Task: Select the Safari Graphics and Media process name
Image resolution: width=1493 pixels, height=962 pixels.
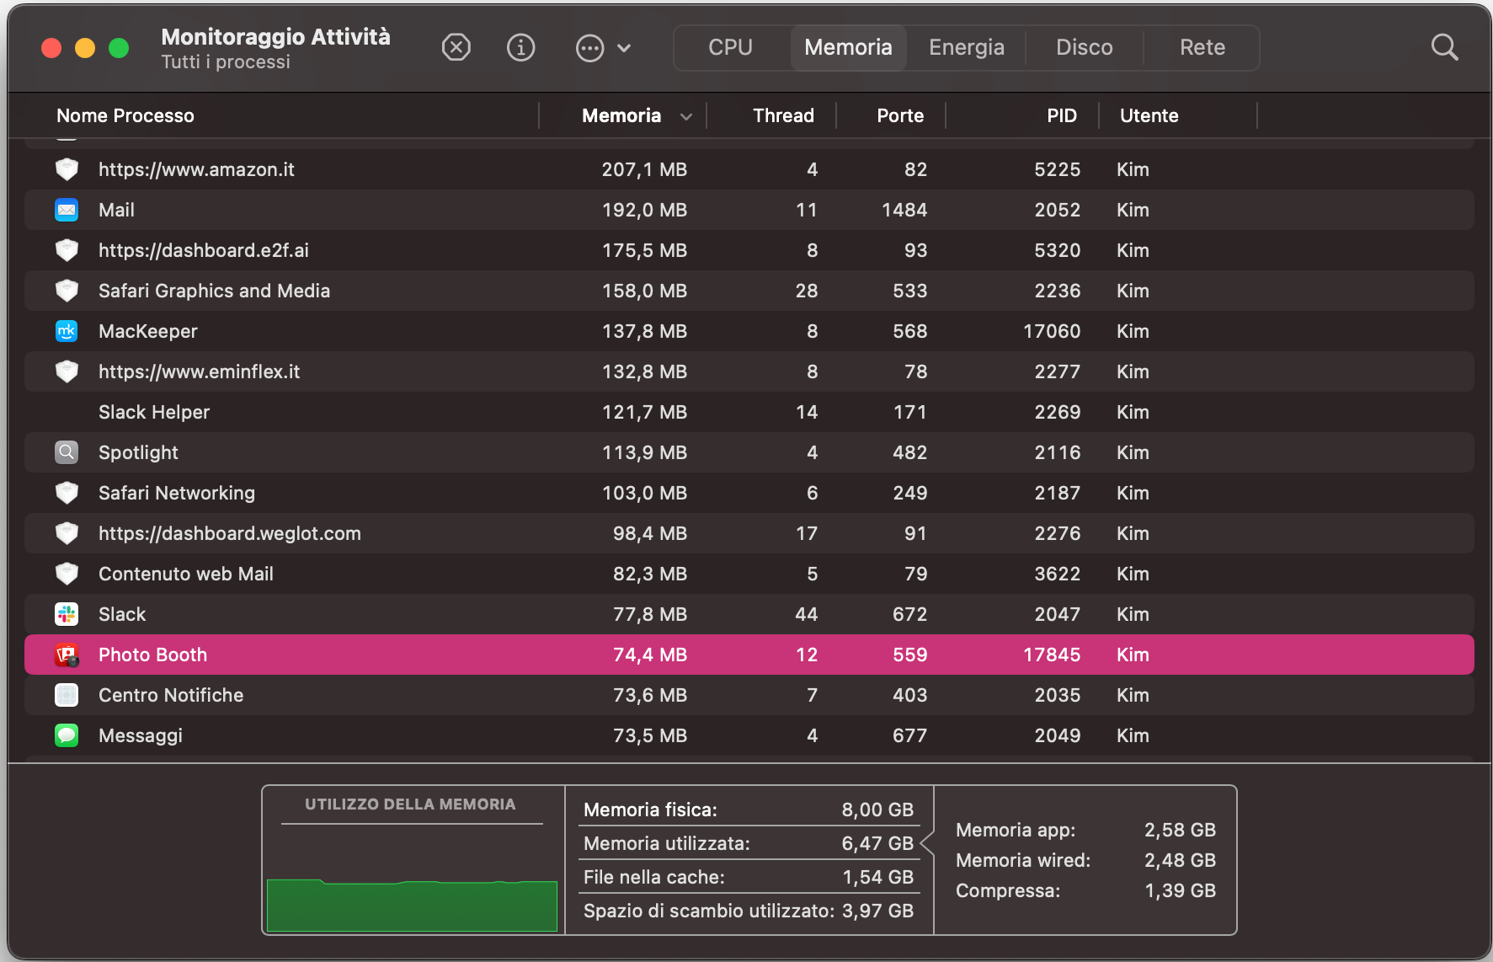Action: pyautogui.click(x=214, y=291)
